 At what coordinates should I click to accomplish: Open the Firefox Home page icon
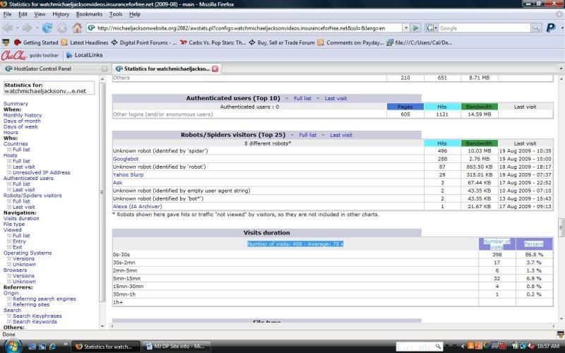(77, 28)
